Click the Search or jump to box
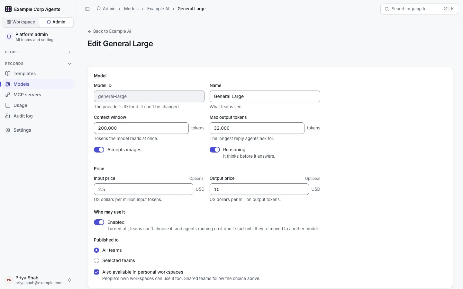This screenshot has height=289, width=463. pos(419,9)
